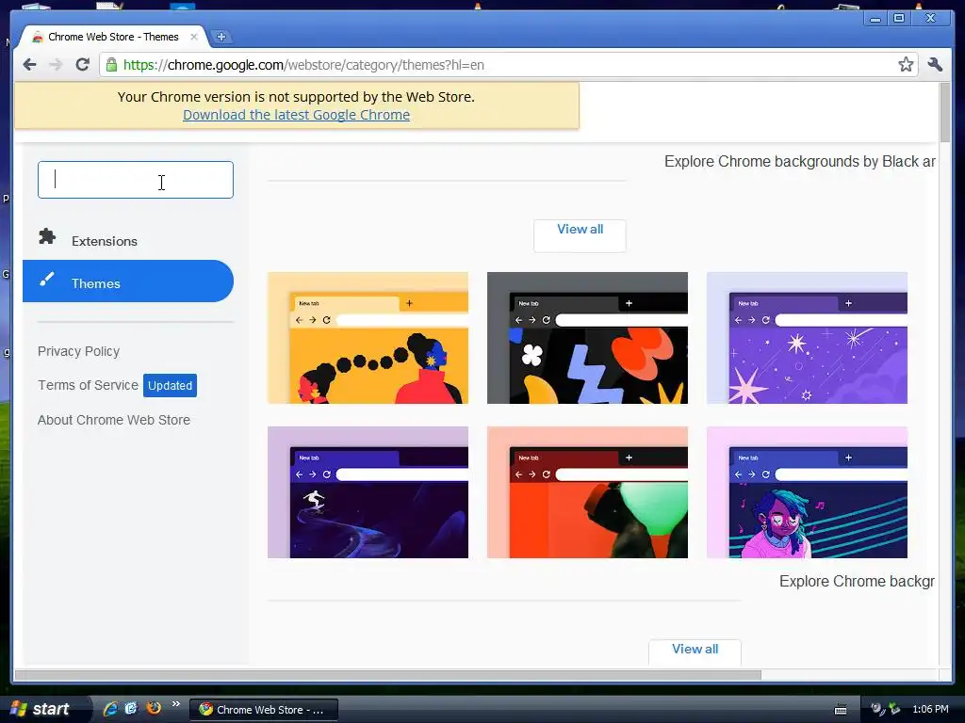The image size is (965, 723).
Task: Click the green padlock security icon
Action: coord(111,65)
